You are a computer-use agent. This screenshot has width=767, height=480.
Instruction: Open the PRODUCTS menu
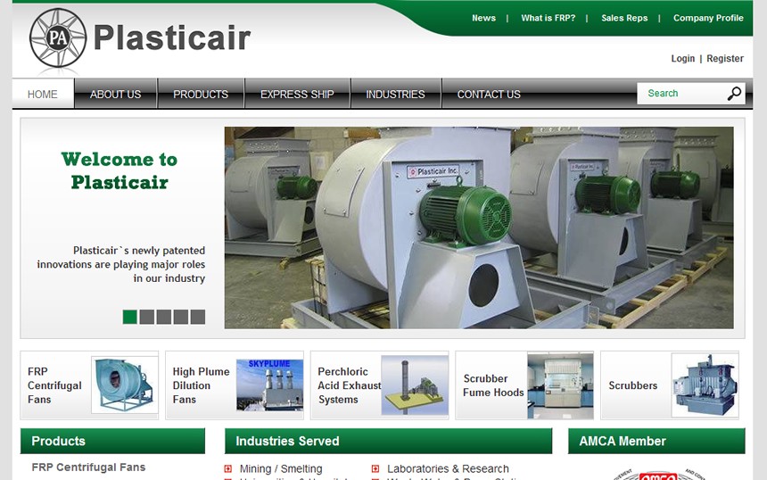tap(201, 94)
